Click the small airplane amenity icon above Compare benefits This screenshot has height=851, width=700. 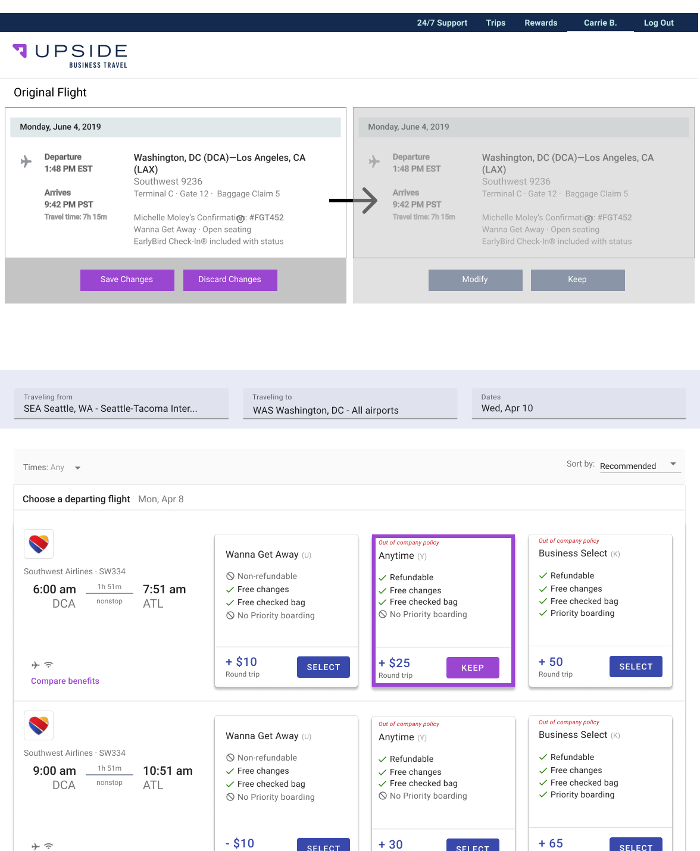pyautogui.click(x=36, y=665)
